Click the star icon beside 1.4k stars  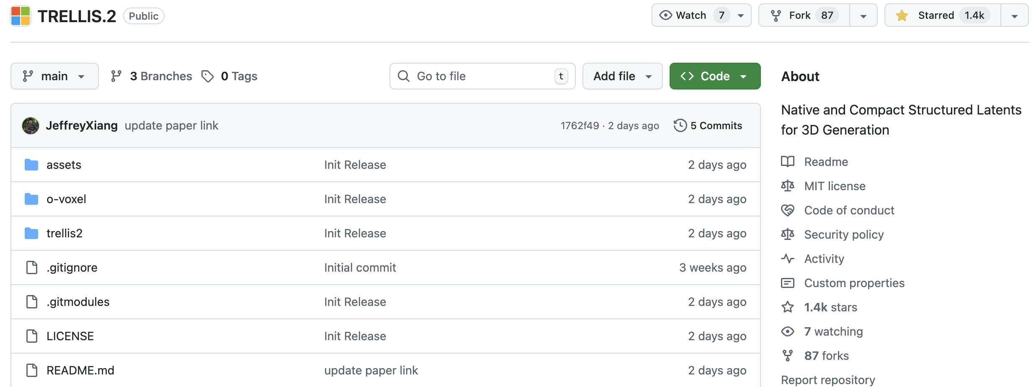click(x=787, y=307)
